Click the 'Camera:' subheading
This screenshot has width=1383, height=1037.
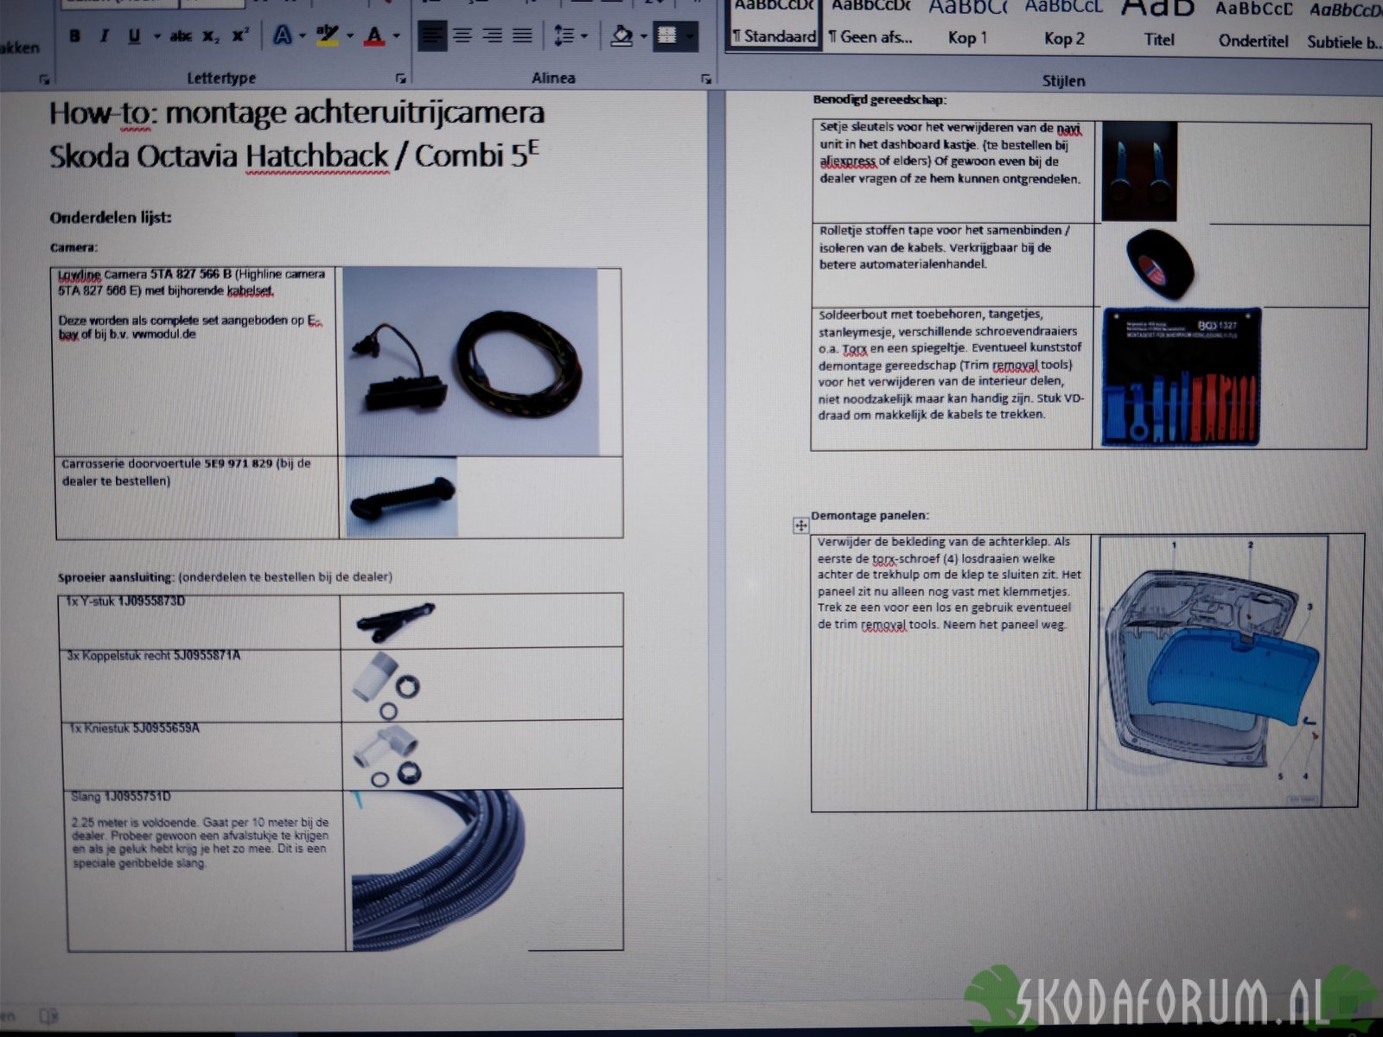(73, 248)
